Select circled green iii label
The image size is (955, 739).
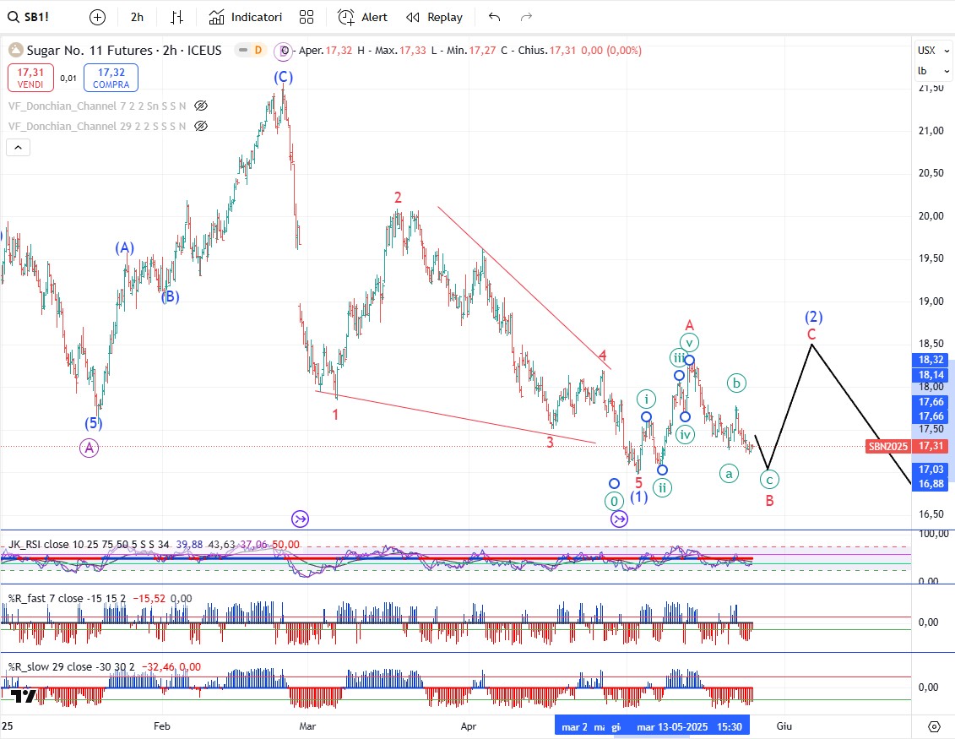pyautogui.click(x=679, y=357)
